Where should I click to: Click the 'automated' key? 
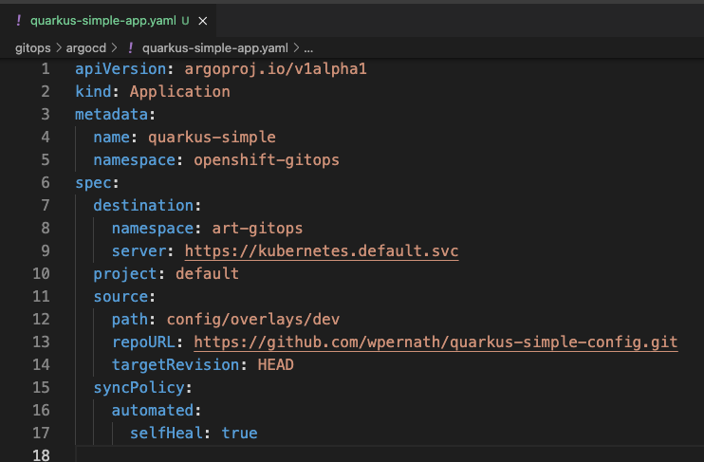point(153,411)
